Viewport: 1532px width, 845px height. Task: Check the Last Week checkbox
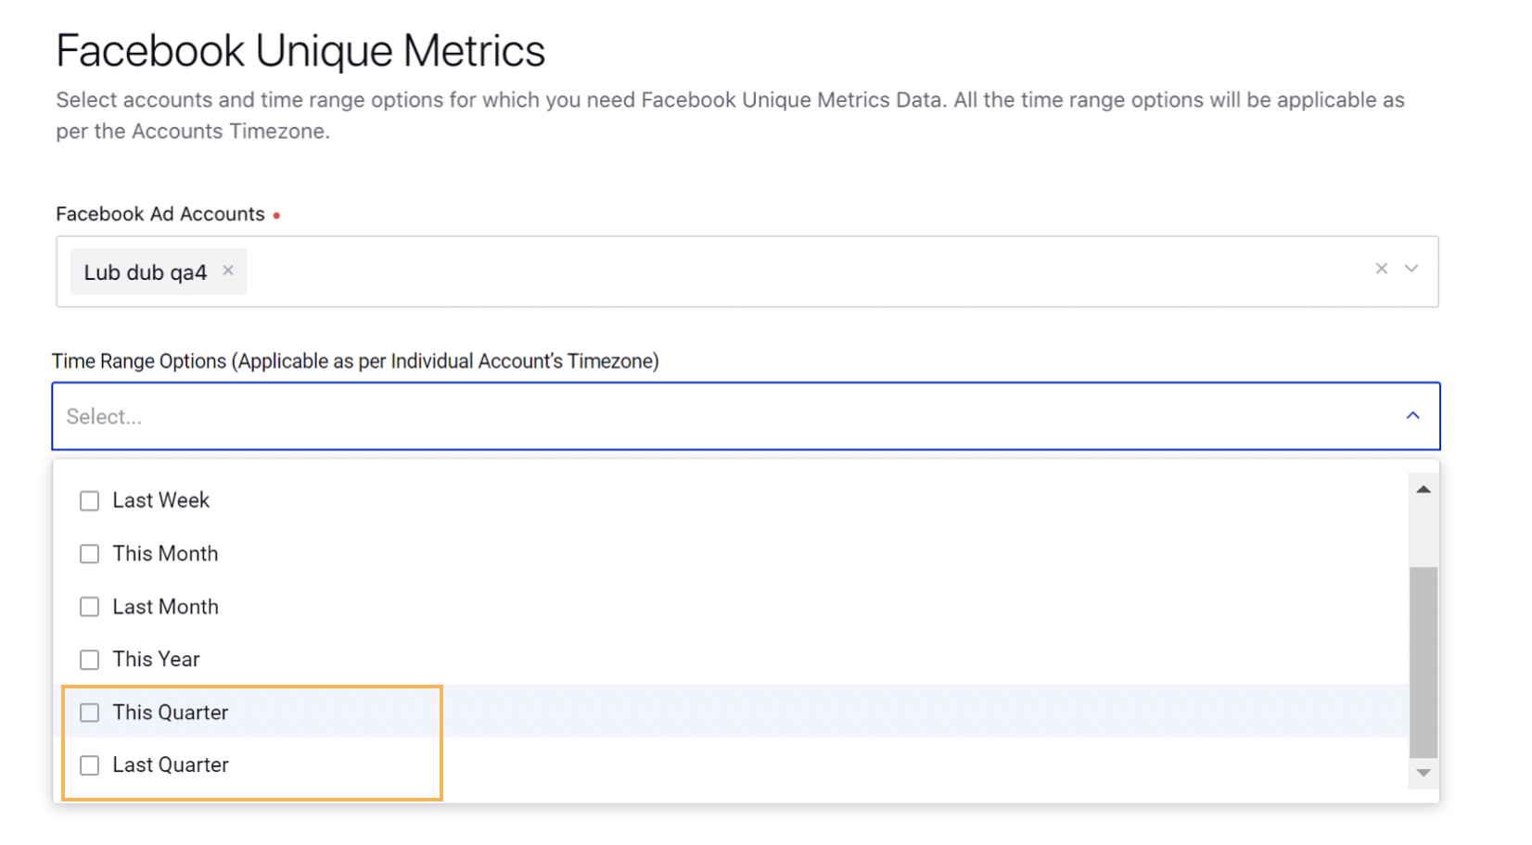click(x=90, y=501)
